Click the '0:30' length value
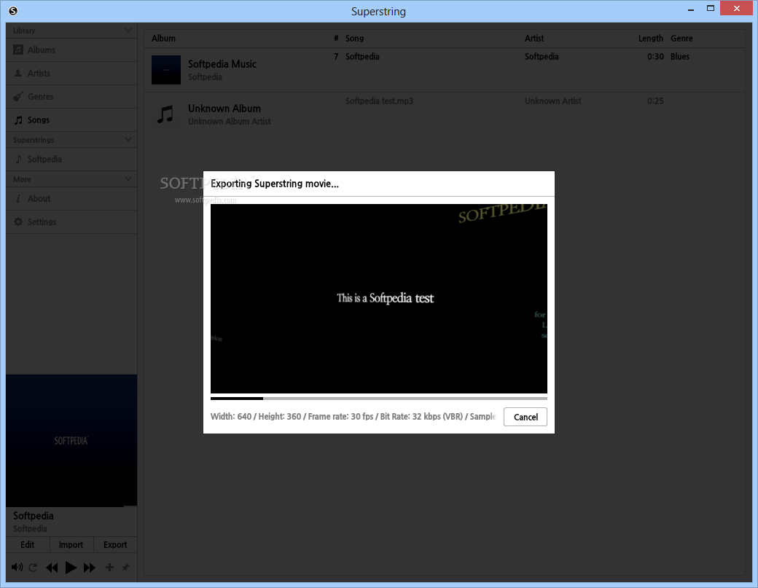This screenshot has height=588, width=758. click(x=655, y=57)
